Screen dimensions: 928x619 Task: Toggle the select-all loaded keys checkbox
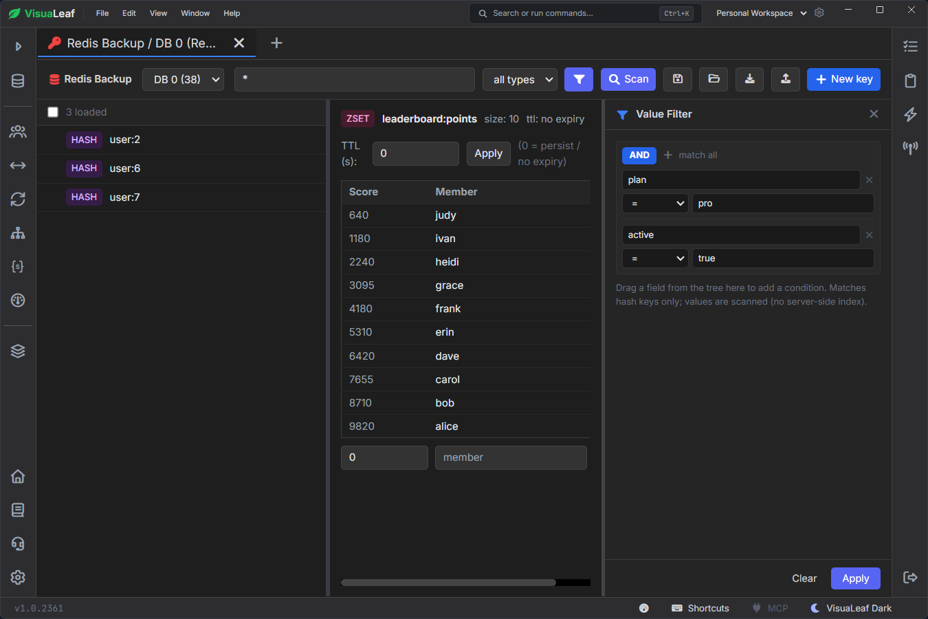coord(53,112)
